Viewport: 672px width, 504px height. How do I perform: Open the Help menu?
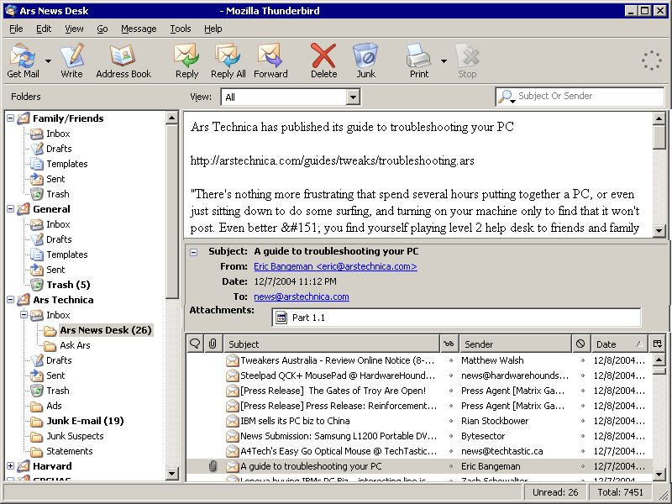point(213,29)
